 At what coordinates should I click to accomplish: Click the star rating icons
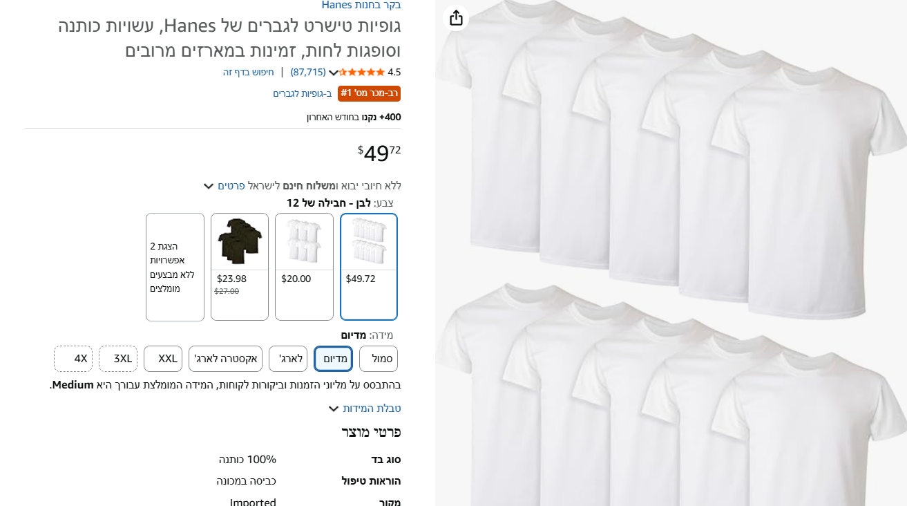coord(362,72)
